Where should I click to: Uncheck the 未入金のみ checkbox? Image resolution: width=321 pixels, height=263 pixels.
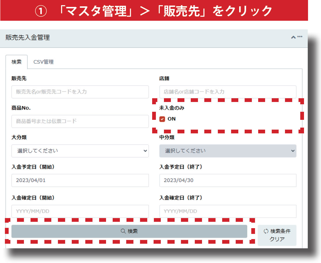click(162, 119)
